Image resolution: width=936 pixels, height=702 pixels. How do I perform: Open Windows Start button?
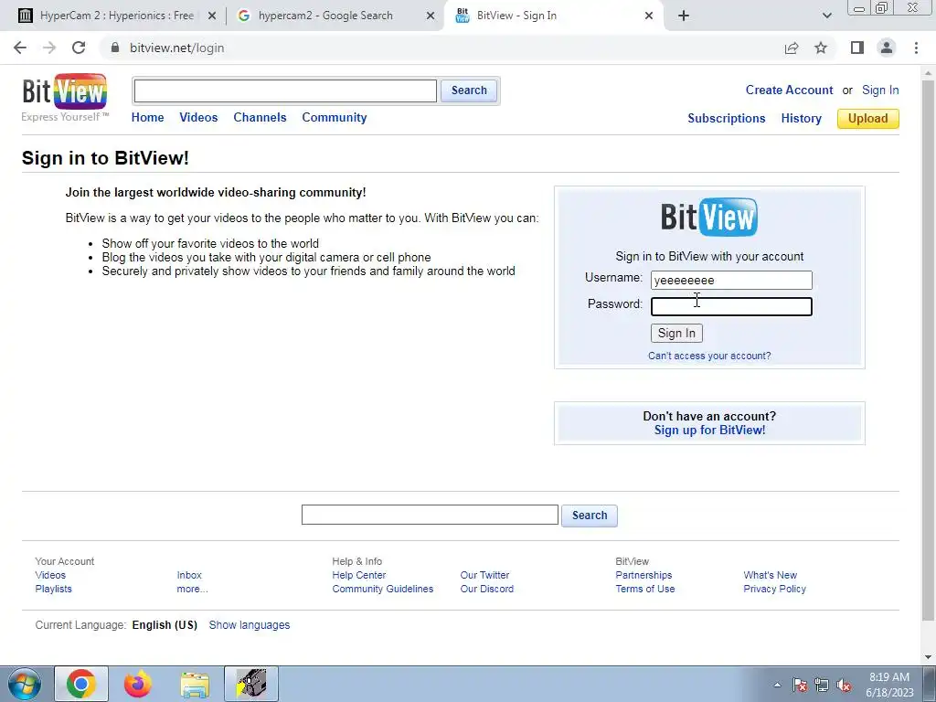[x=25, y=684]
